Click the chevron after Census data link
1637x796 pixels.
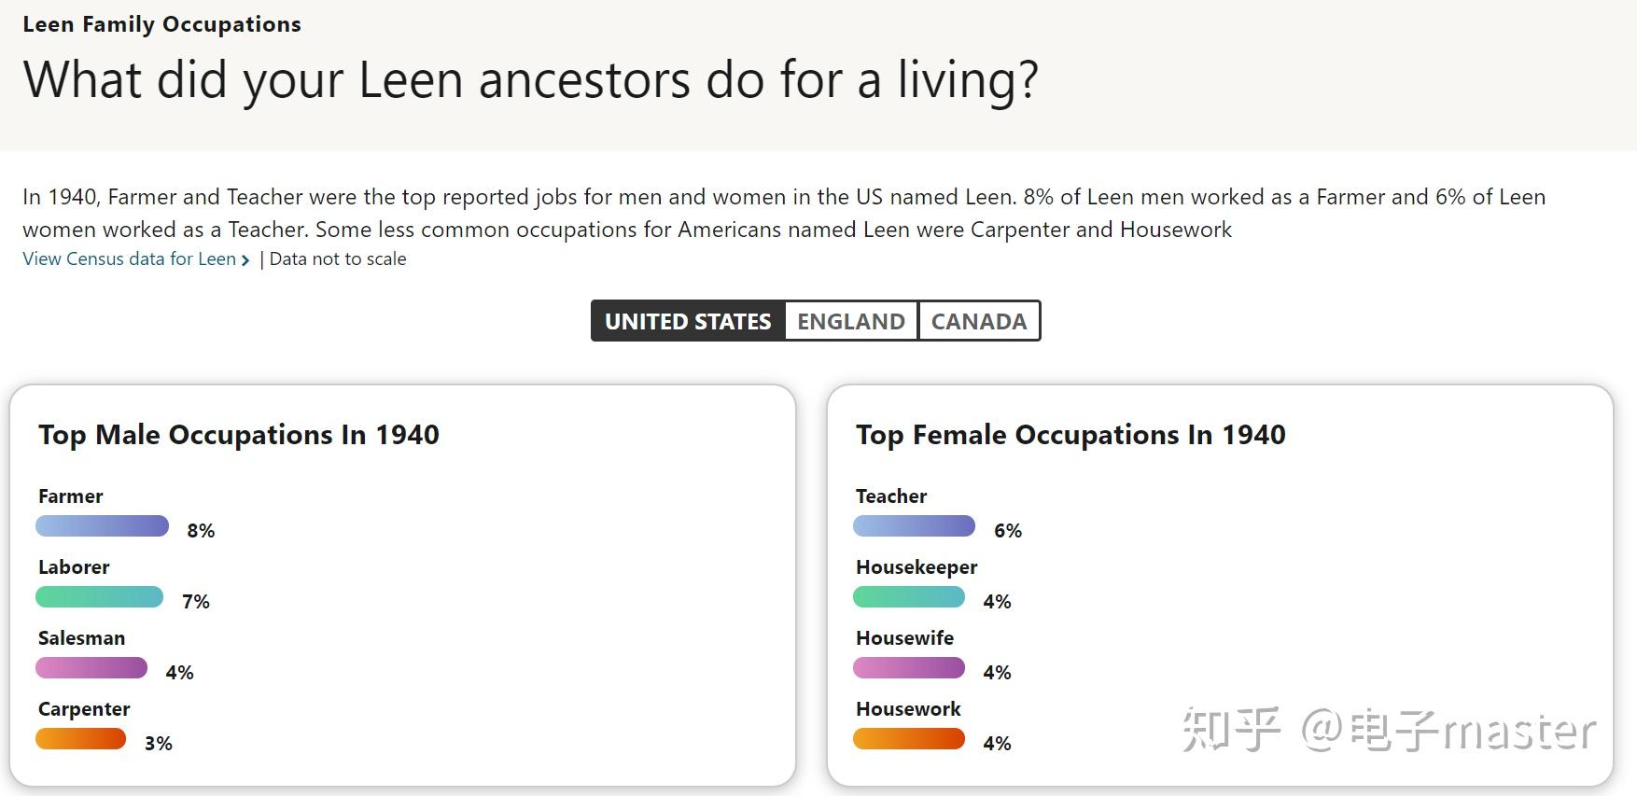(x=245, y=260)
